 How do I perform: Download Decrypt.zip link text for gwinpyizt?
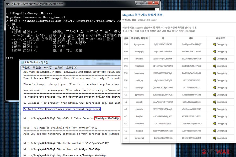click(222, 138)
